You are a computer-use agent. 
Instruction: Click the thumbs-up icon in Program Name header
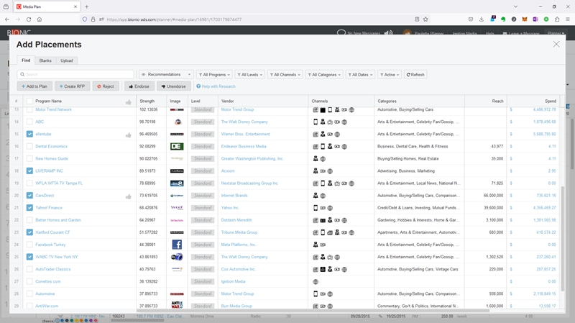click(129, 102)
